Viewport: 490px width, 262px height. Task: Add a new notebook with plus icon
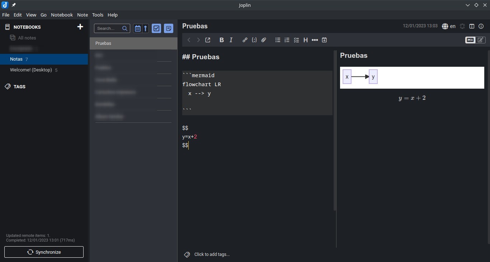coord(80,27)
